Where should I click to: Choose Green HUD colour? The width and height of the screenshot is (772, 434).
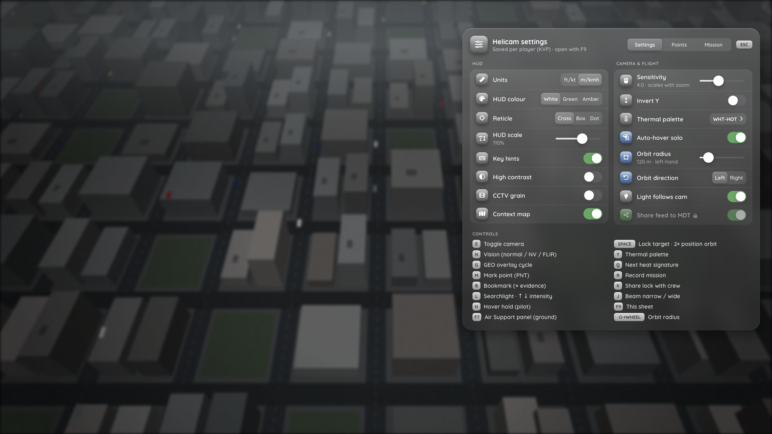[570, 99]
